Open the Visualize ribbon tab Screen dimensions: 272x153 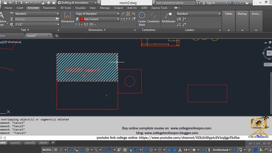(80, 8)
